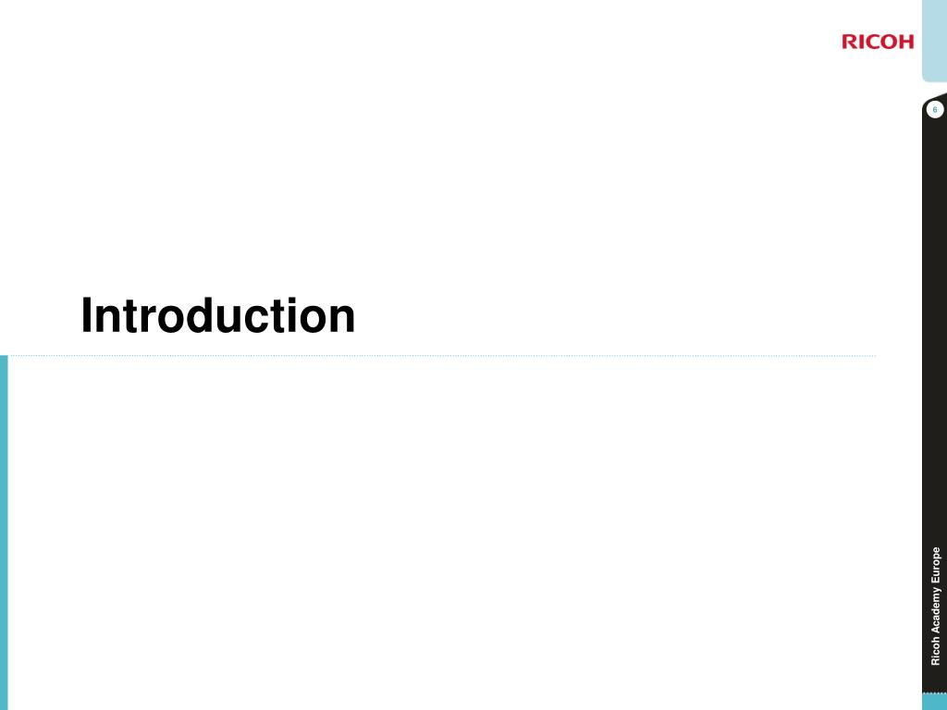This screenshot has width=947, height=710.
Task: Click the dotted divider line under Introduction
Action: coord(442,356)
